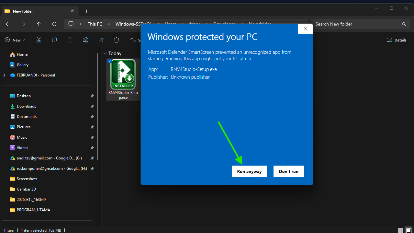Click the RNV4Studio-Setup.exe file name label
The image size is (414, 233).
pos(123,95)
